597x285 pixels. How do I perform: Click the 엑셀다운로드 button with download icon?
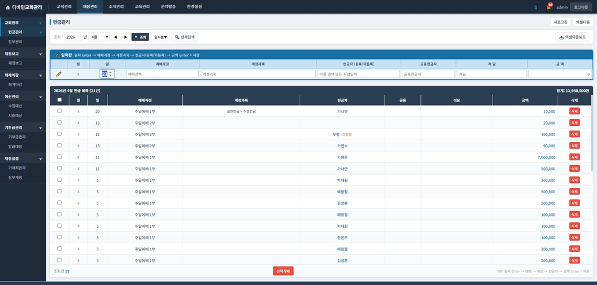click(573, 37)
